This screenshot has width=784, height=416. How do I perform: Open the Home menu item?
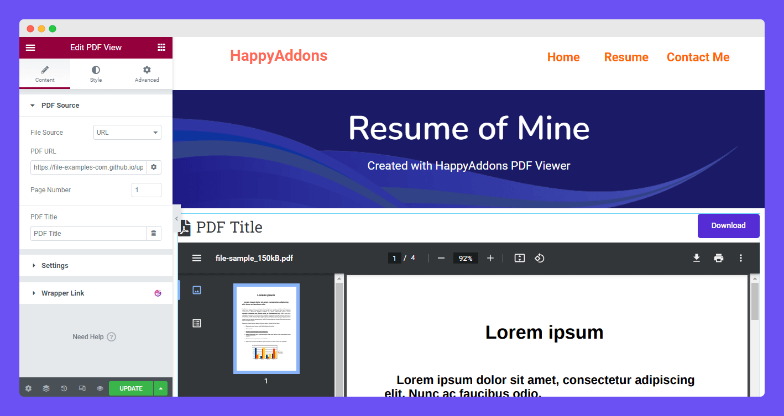click(563, 57)
